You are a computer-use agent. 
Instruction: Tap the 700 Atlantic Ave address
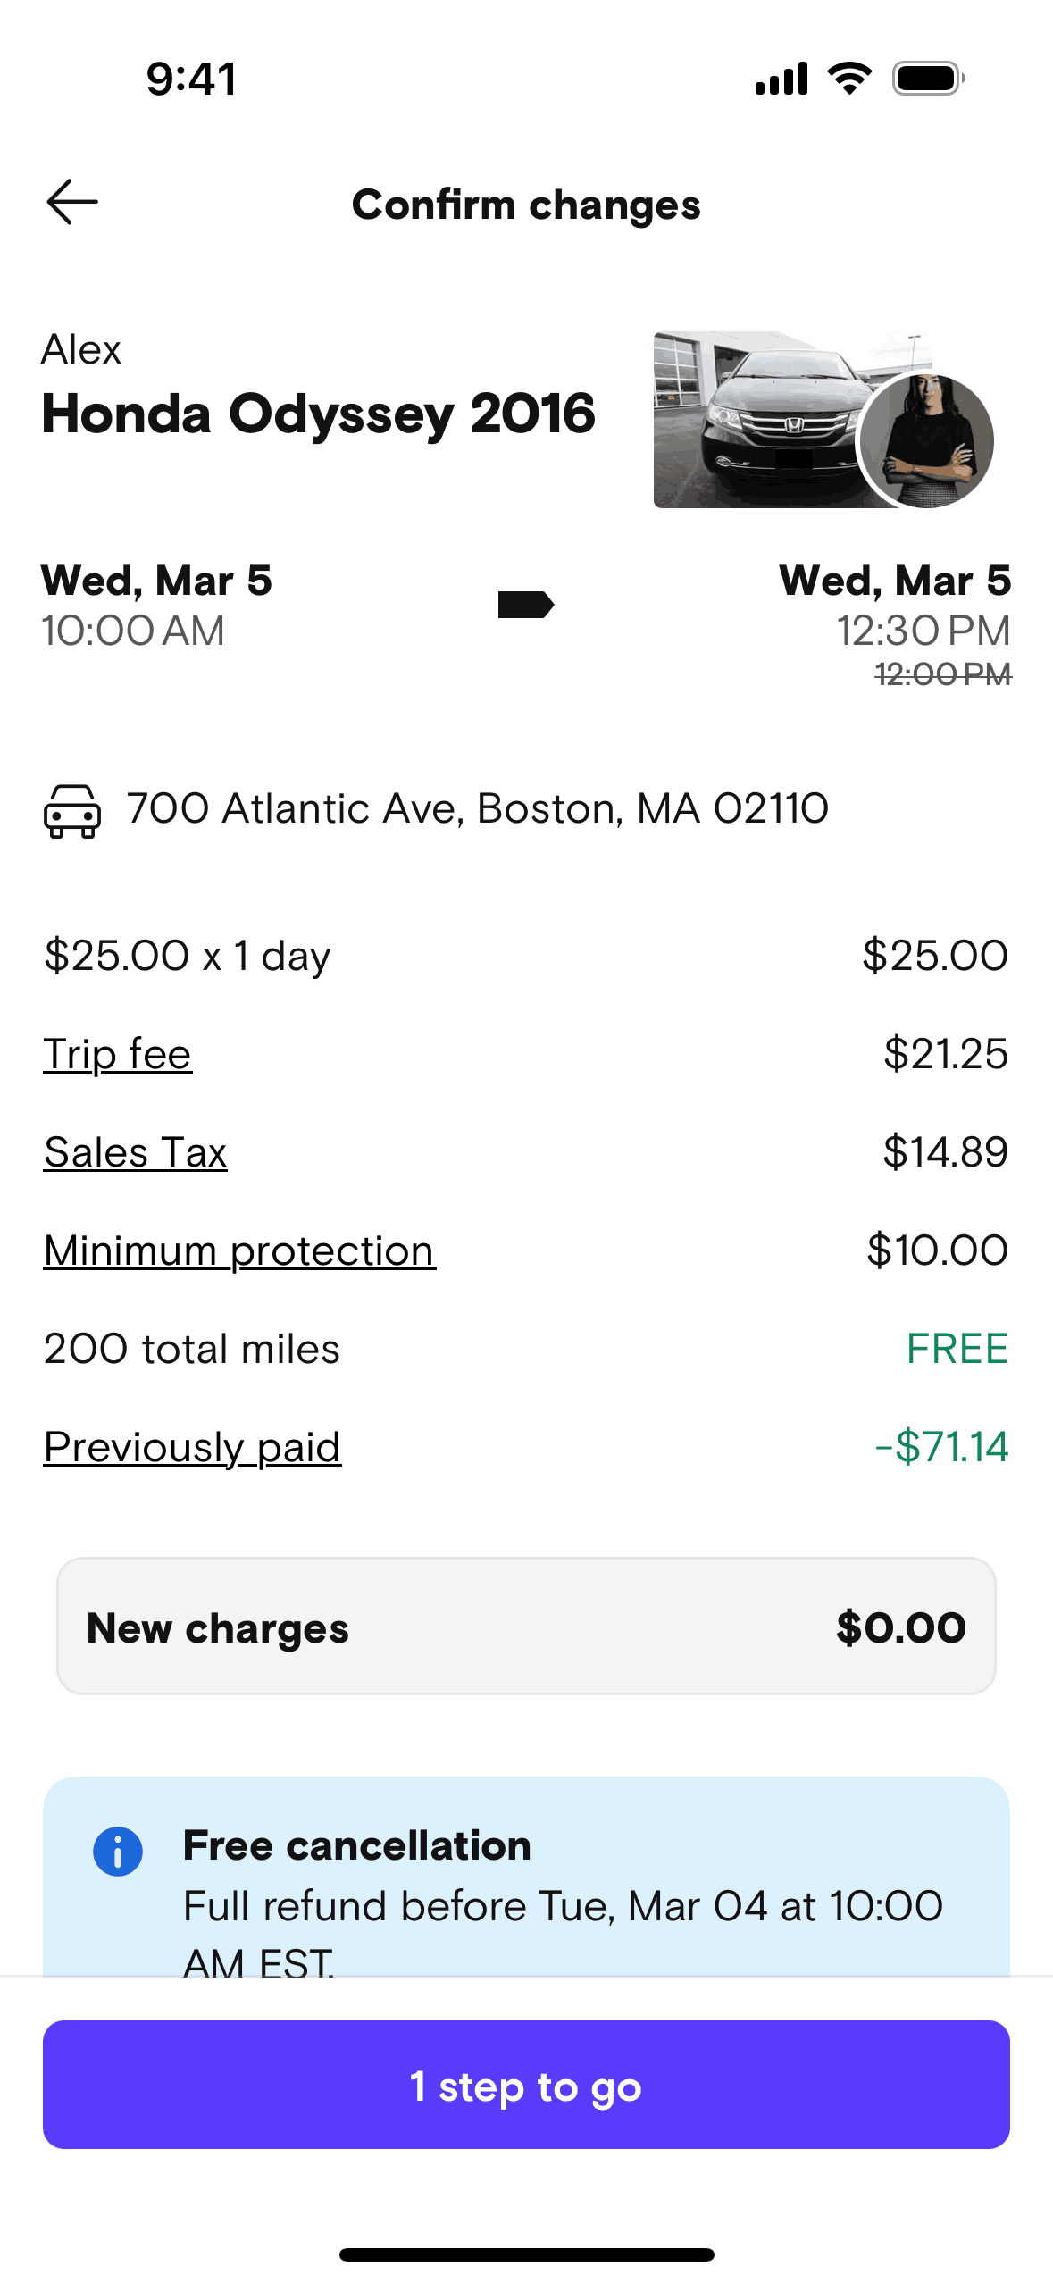pos(478,808)
